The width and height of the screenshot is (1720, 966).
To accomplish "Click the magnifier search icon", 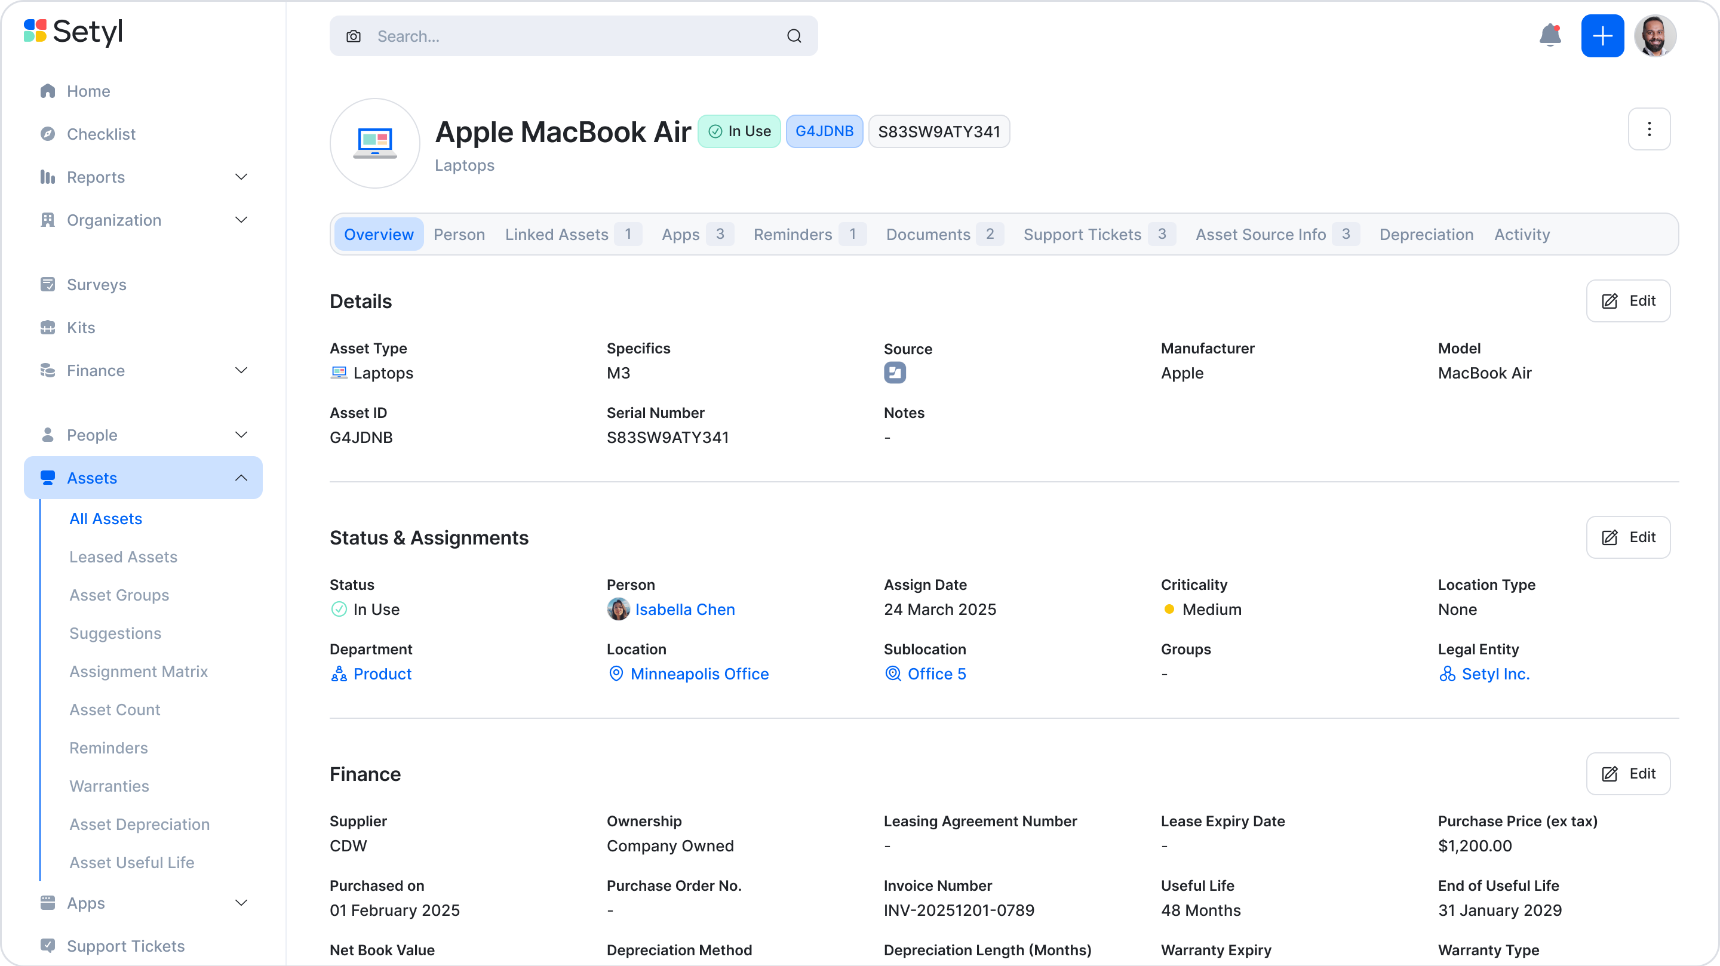I will point(794,36).
